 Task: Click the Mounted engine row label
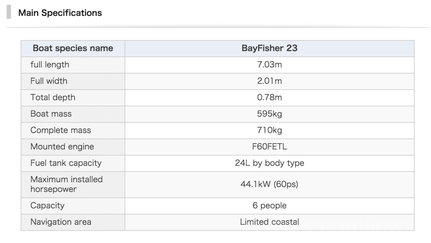click(x=62, y=147)
